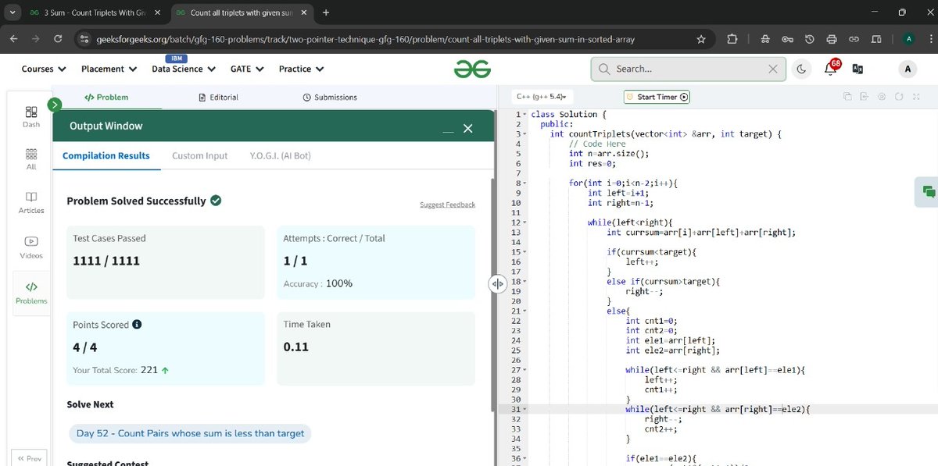The width and height of the screenshot is (938, 466).
Task: Click the info icon beside Points Scored
Action: [x=137, y=325]
